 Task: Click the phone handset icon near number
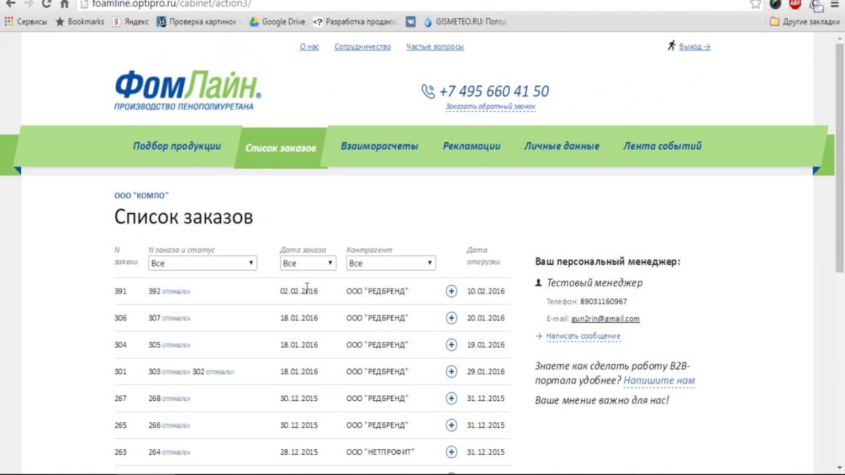pyautogui.click(x=428, y=91)
